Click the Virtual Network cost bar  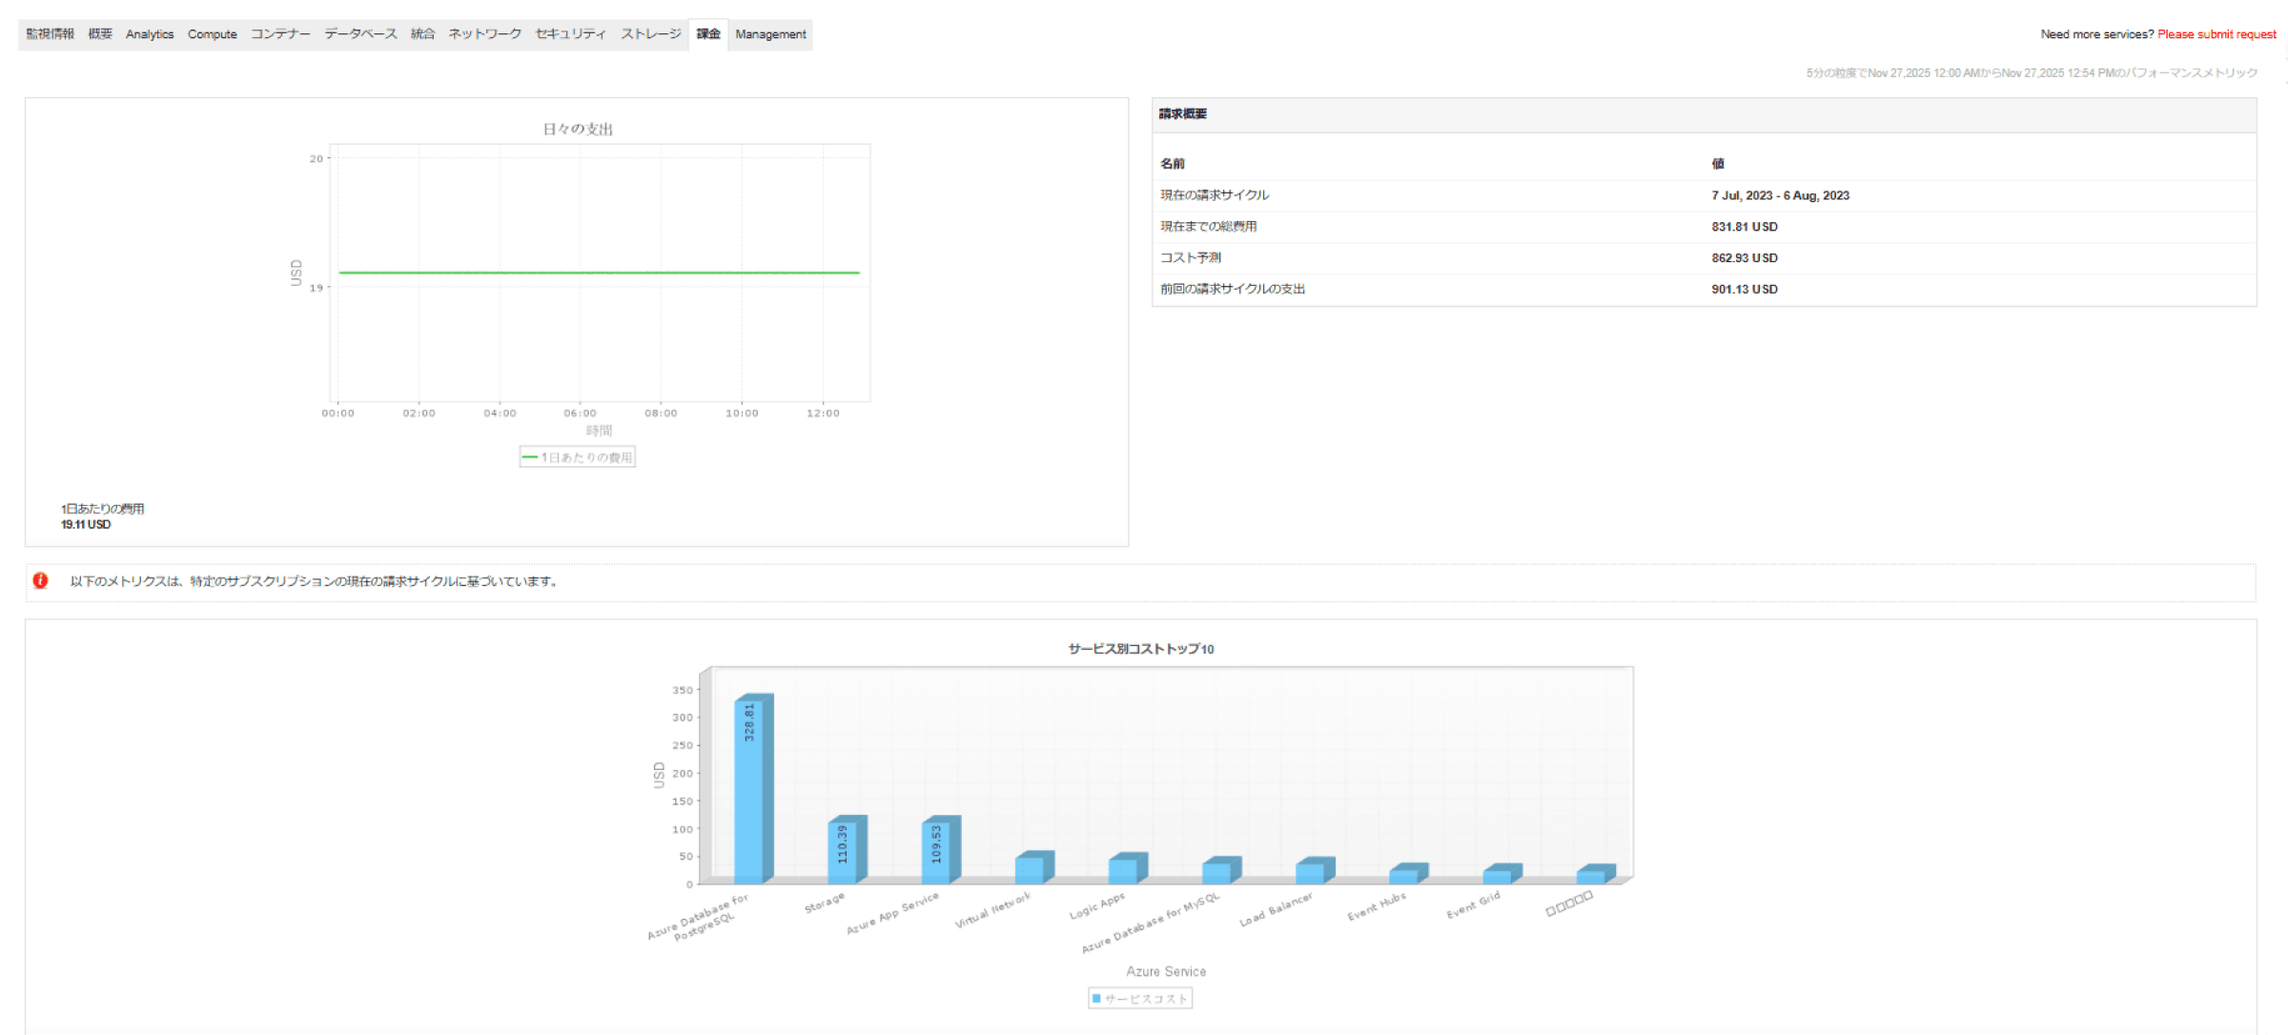[x=1033, y=867]
